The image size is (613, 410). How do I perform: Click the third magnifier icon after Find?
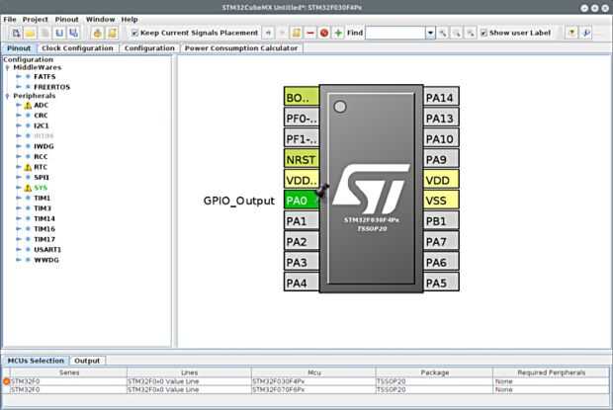(x=471, y=34)
